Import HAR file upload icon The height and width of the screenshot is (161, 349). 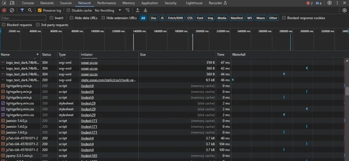click(x=138, y=10)
